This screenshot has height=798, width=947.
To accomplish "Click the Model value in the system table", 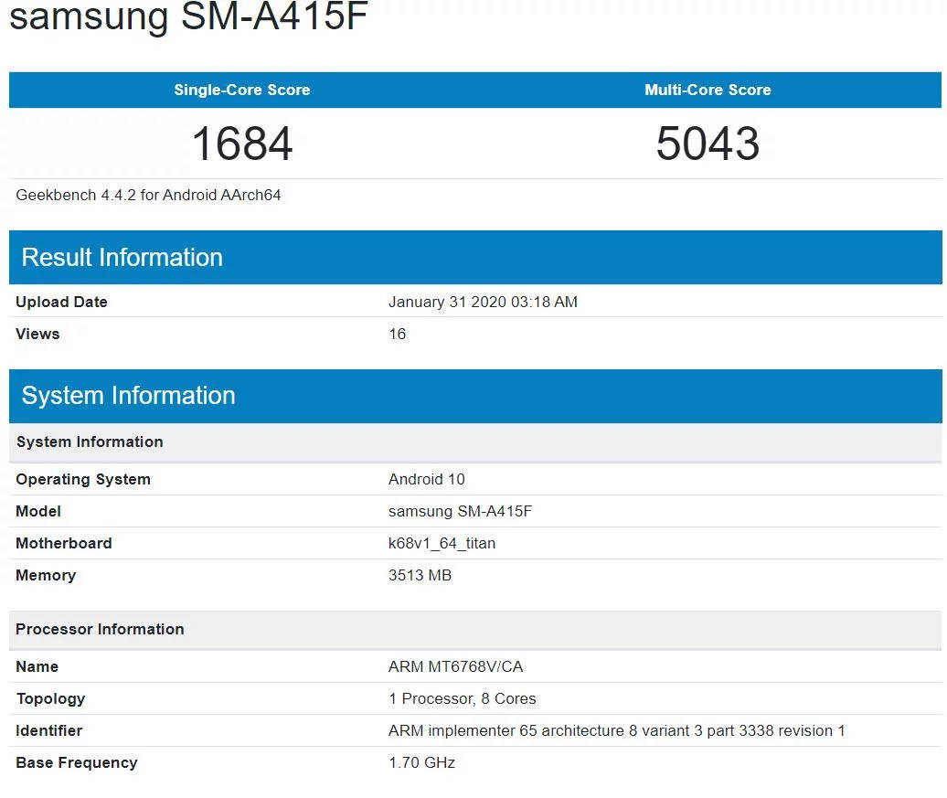I will (460, 511).
